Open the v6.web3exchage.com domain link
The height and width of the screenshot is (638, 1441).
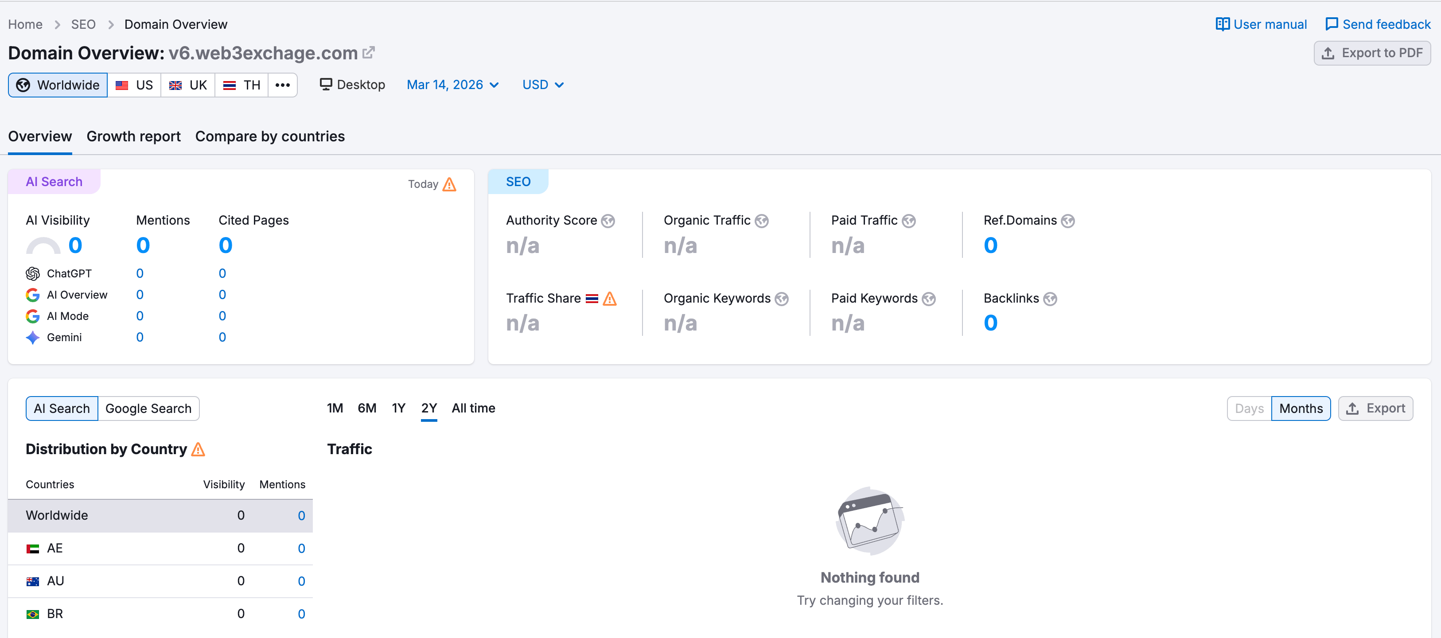point(263,53)
